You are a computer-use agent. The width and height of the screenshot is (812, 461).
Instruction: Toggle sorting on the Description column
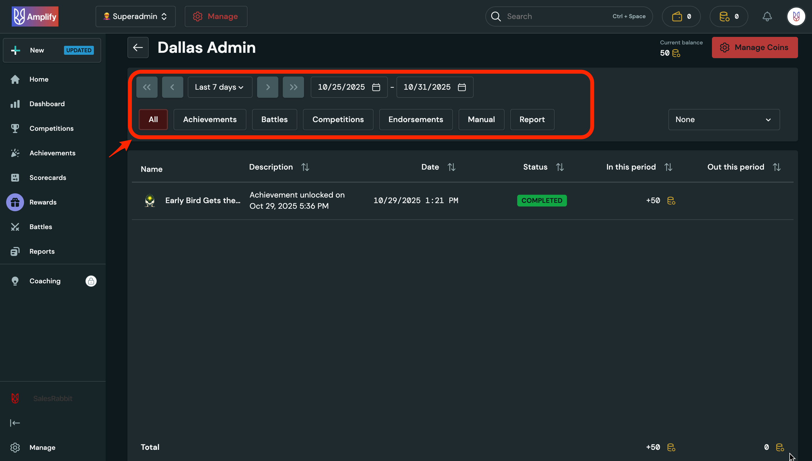[305, 167]
